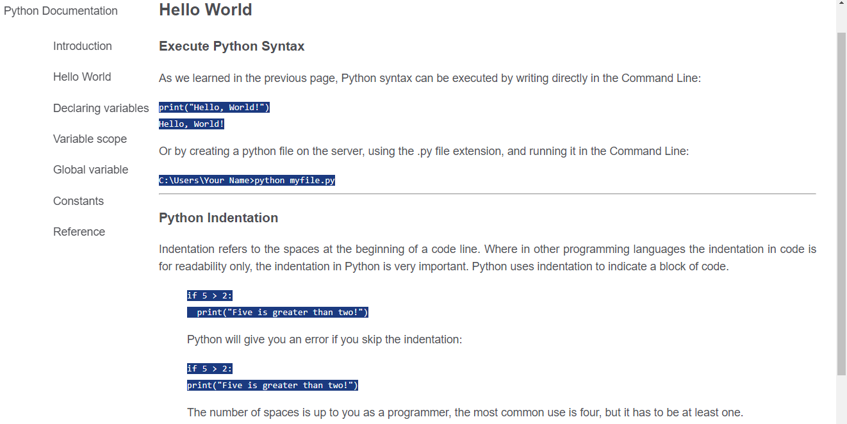
Task: Click the "Python will give you an error" sentence
Action: coord(324,339)
